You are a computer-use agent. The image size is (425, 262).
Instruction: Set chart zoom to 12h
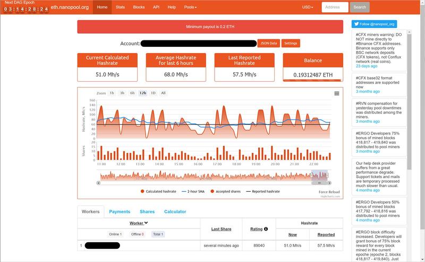tap(143, 93)
